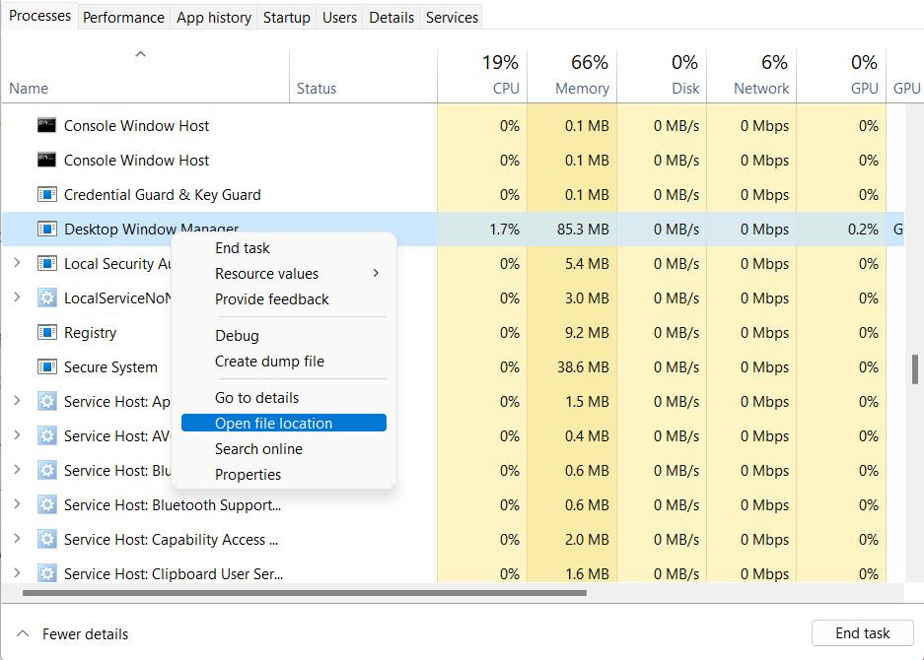Click the Credential Guard & Key Guard icon
The height and width of the screenshot is (660, 924).
coord(48,194)
